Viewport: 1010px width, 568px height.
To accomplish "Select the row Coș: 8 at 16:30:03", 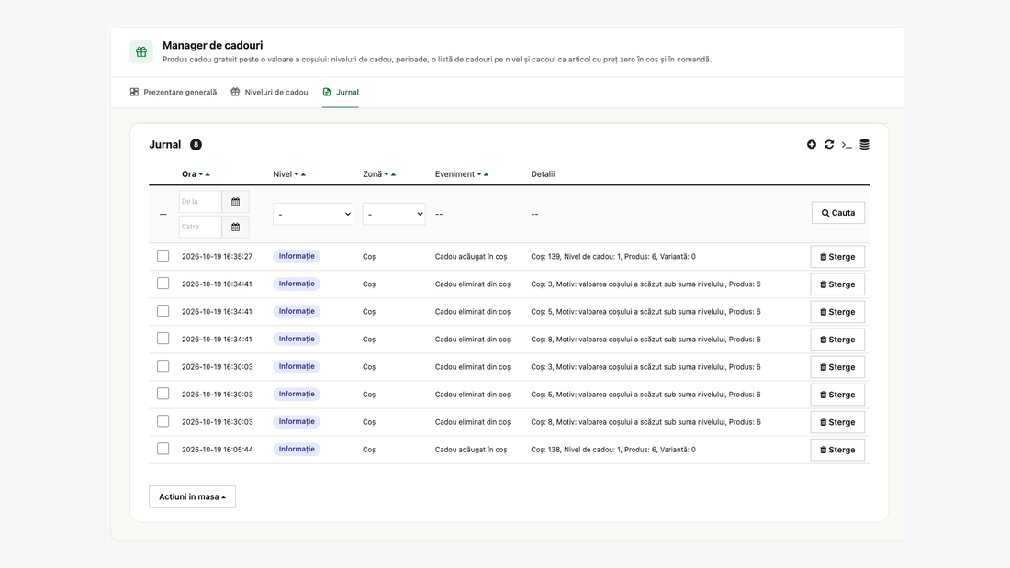I will (163, 421).
